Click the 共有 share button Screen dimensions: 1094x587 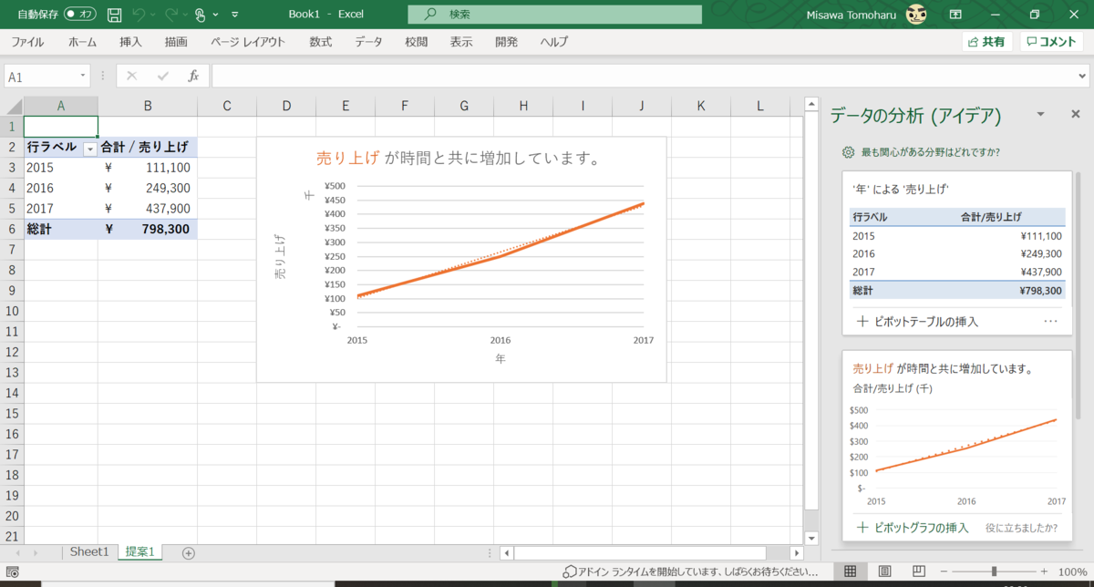pyautogui.click(x=987, y=42)
